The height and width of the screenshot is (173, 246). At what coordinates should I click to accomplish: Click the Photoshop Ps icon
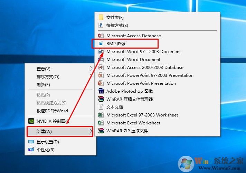(101, 91)
